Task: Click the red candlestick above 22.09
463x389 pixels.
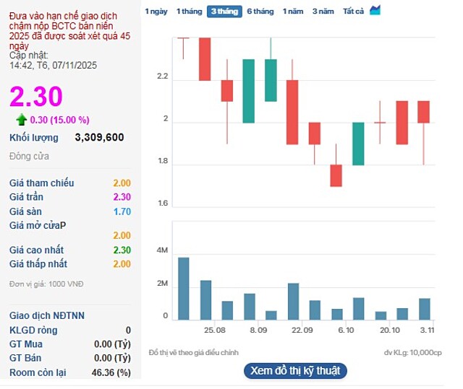Action: [292, 112]
